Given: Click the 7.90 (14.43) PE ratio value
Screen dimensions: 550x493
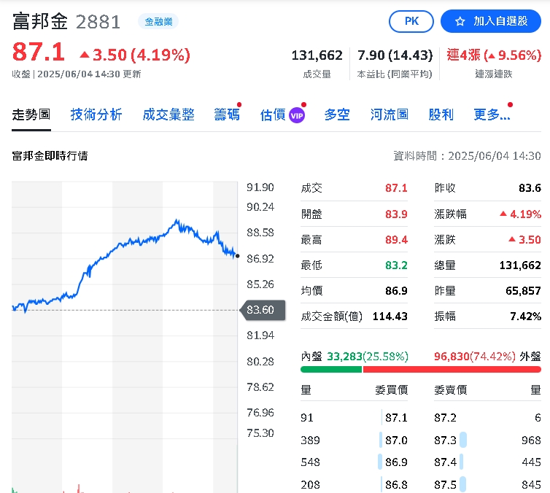Looking at the screenshot, I should (x=395, y=55).
